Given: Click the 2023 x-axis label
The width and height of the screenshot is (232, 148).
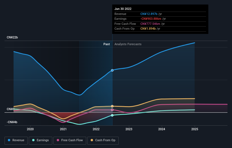Looking at the screenshot, I should coord(129,129).
